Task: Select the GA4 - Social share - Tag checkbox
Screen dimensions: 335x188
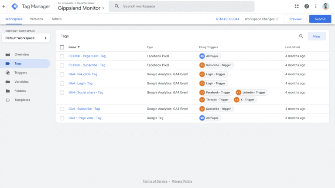Action: tap(62, 93)
